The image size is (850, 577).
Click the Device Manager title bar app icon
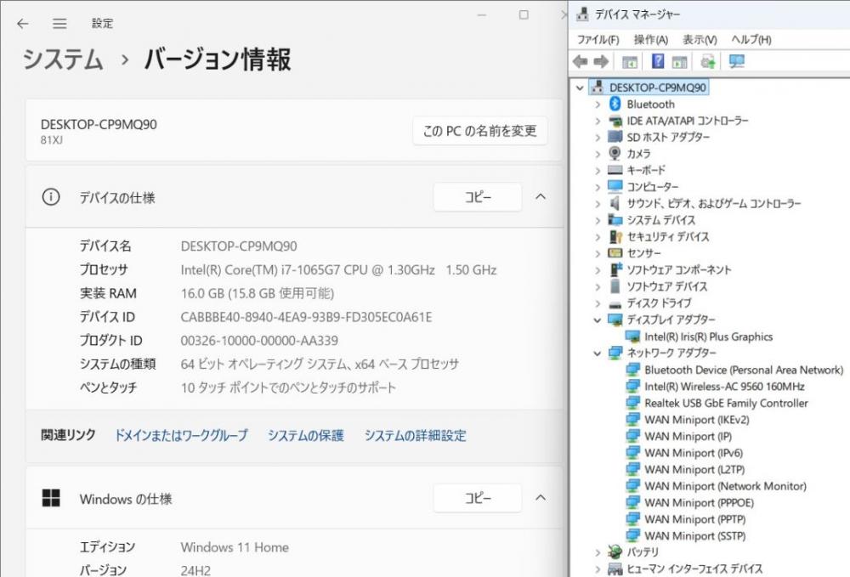click(x=582, y=14)
